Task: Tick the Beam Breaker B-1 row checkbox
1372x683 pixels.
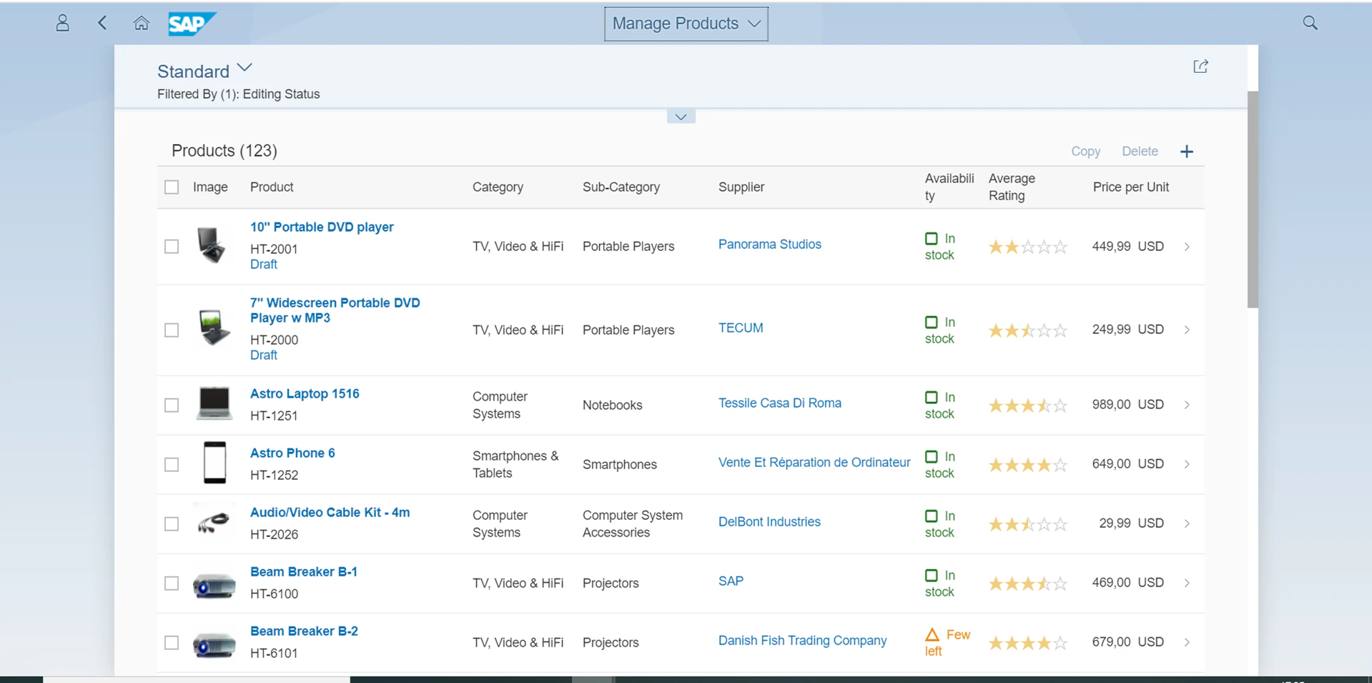Action: tap(172, 583)
